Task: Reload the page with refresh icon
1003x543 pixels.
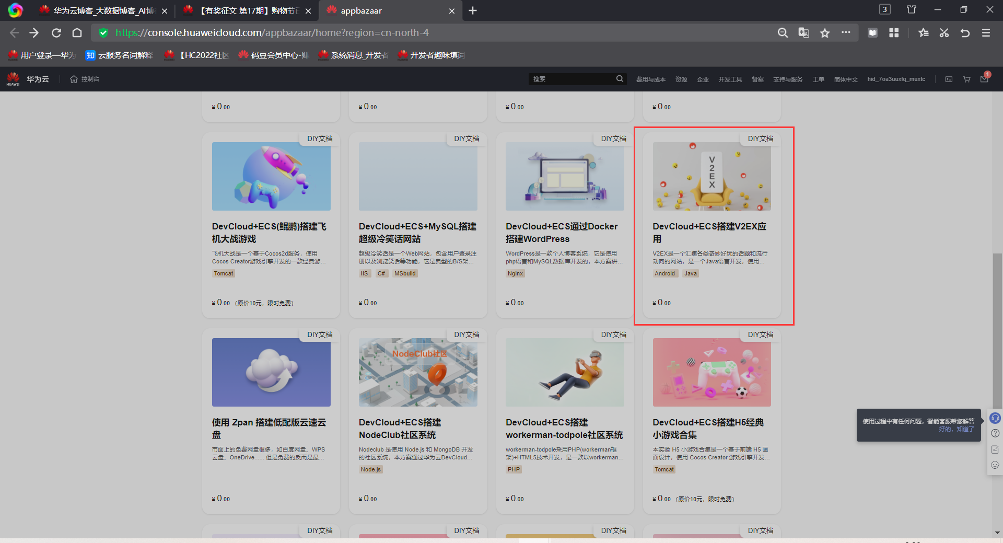Action: 56,33
